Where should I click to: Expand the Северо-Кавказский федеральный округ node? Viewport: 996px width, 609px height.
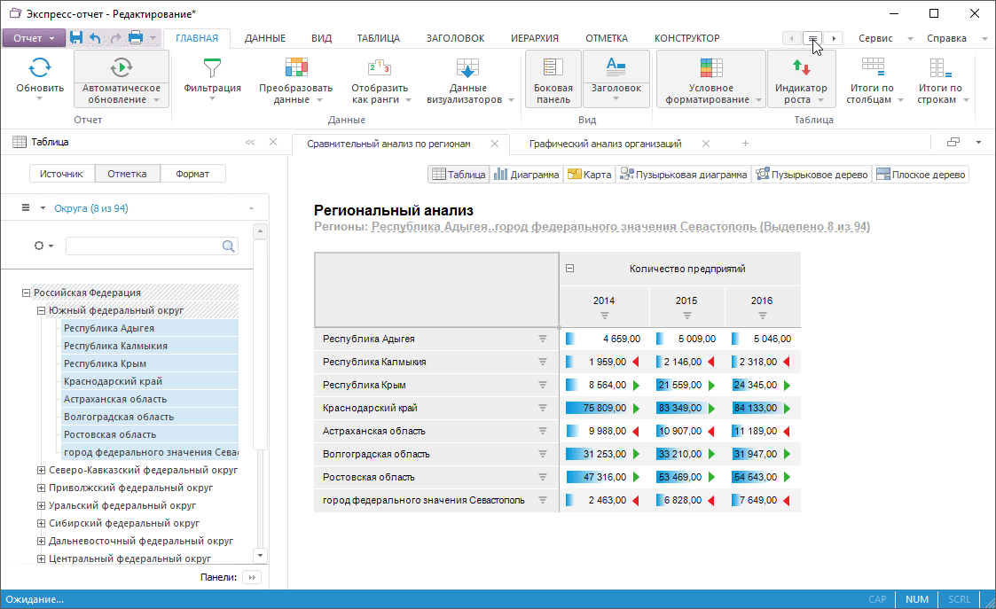click(41, 470)
